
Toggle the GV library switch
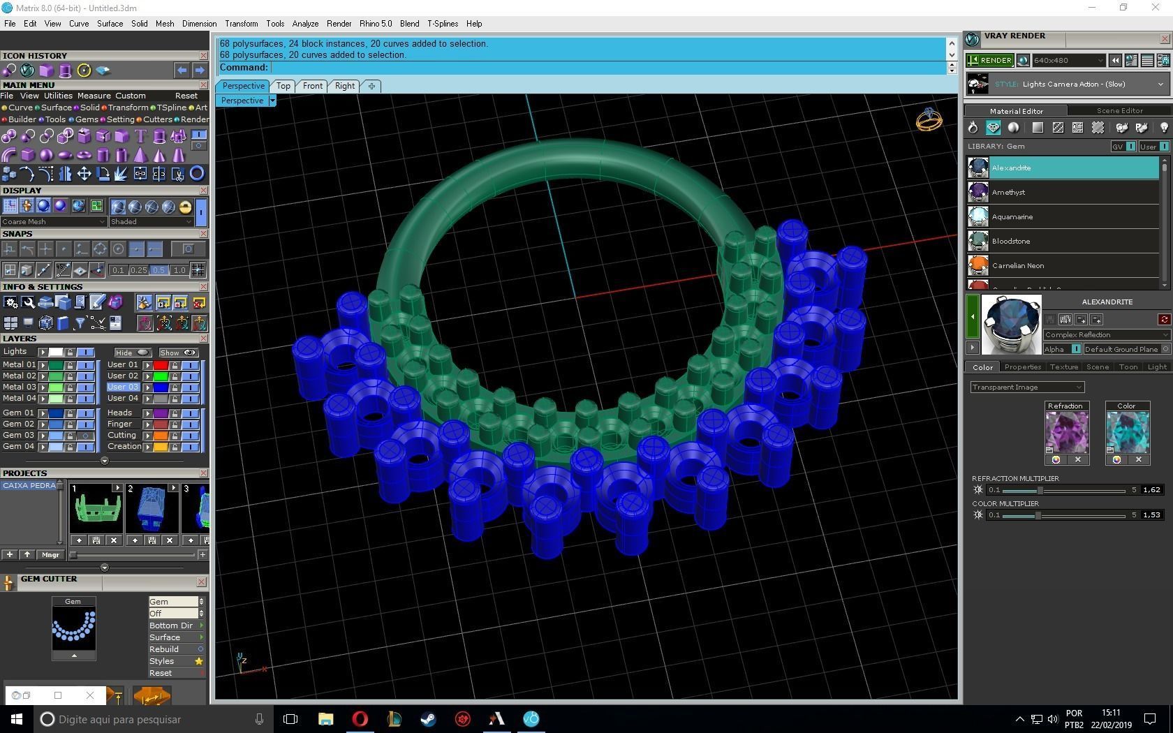tap(1123, 147)
